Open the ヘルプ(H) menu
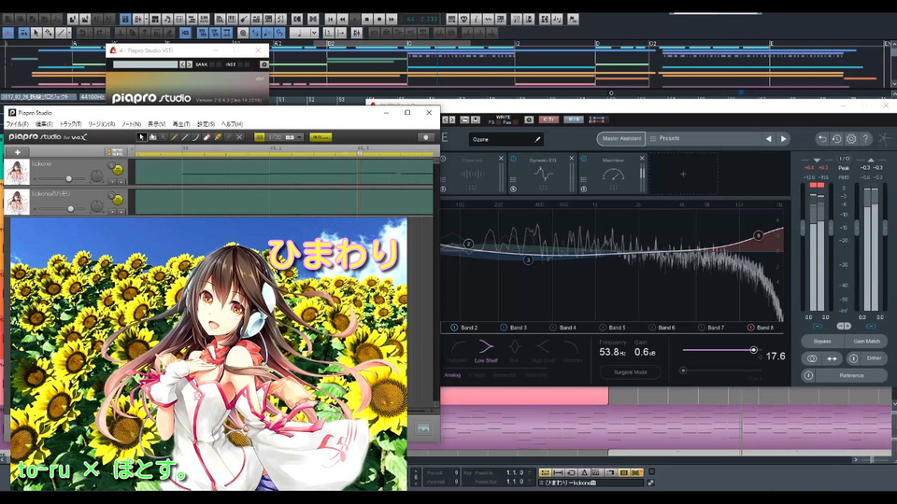Viewport: 897px width, 504px height. point(233,124)
